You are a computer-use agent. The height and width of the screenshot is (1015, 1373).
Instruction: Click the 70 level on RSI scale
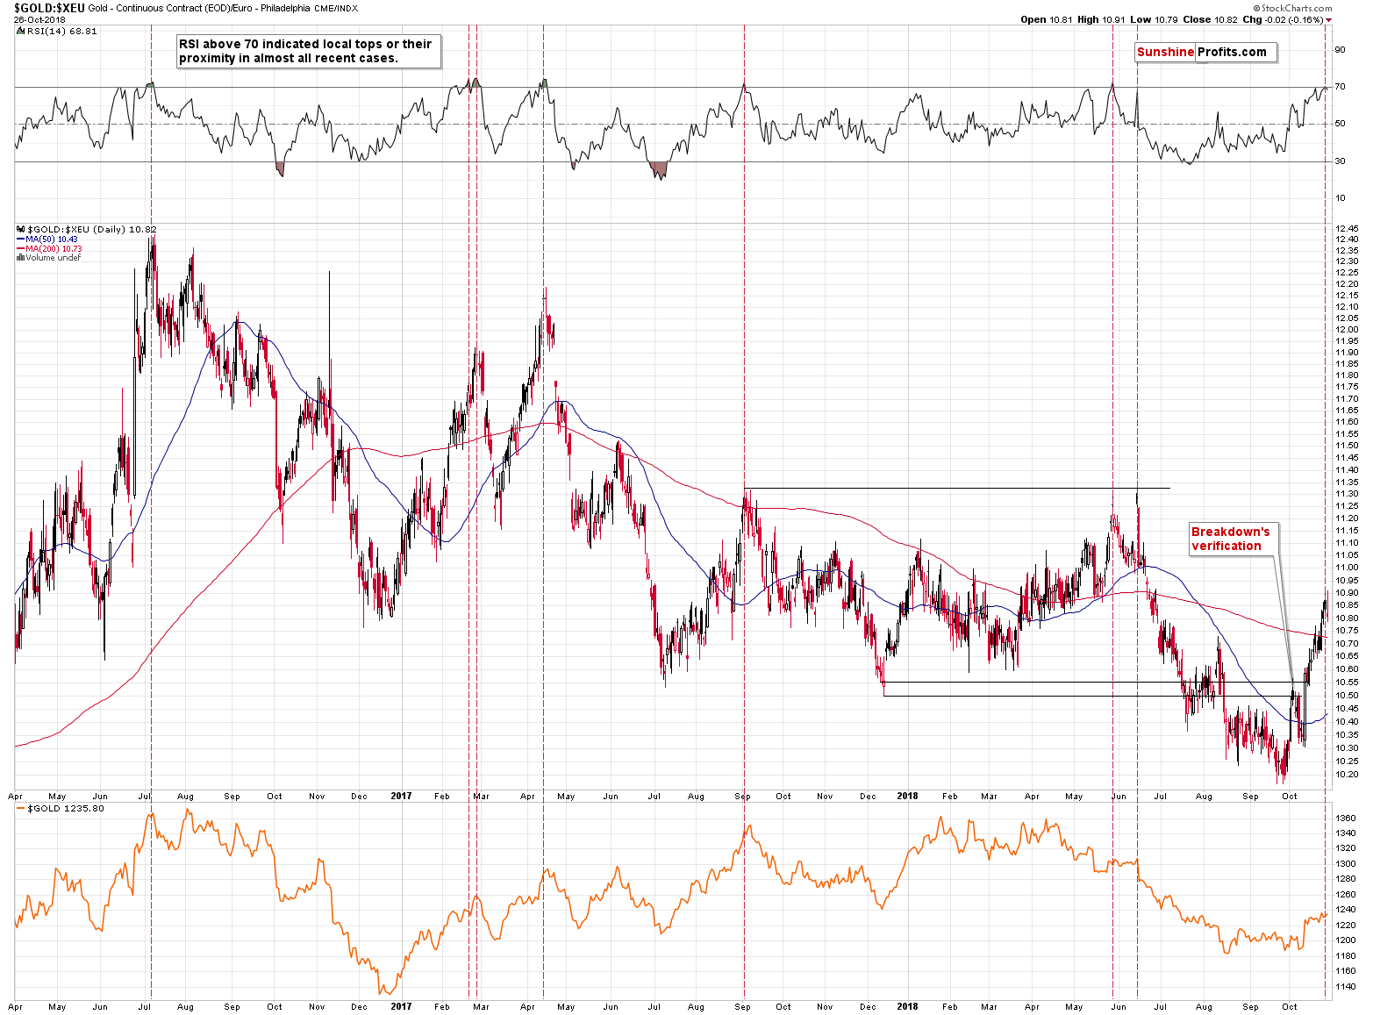point(1340,87)
